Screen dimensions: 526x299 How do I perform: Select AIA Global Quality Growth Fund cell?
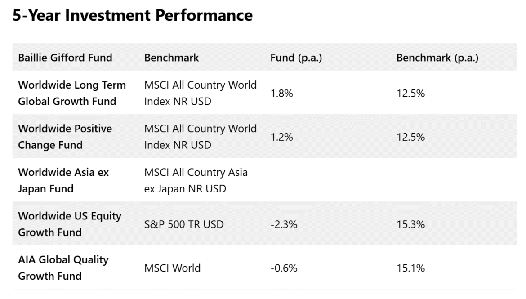click(63, 268)
